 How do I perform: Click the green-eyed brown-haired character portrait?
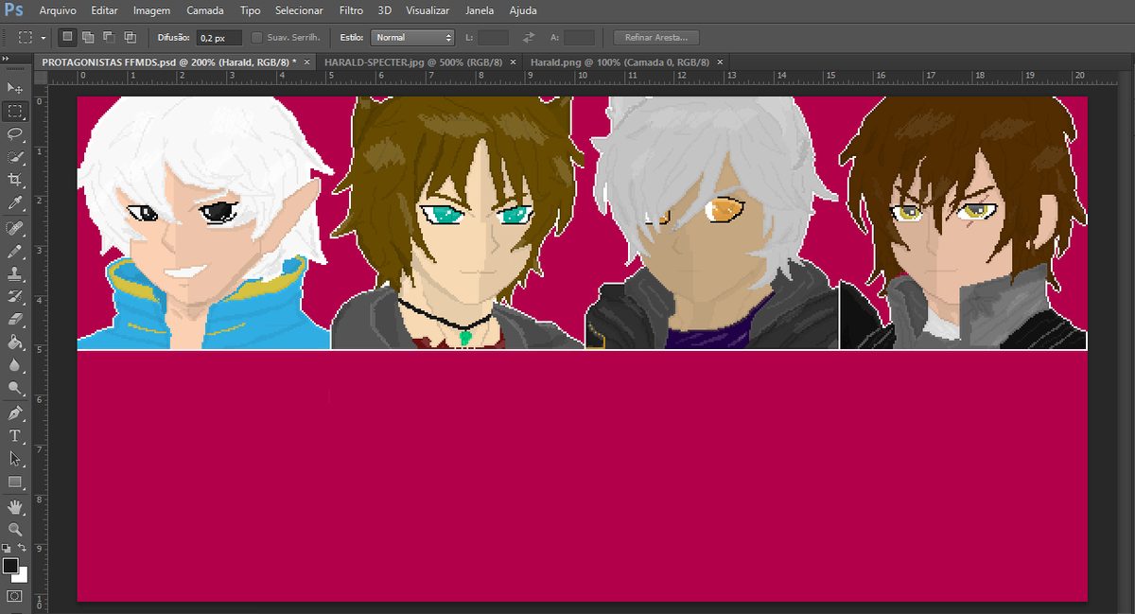click(x=458, y=223)
